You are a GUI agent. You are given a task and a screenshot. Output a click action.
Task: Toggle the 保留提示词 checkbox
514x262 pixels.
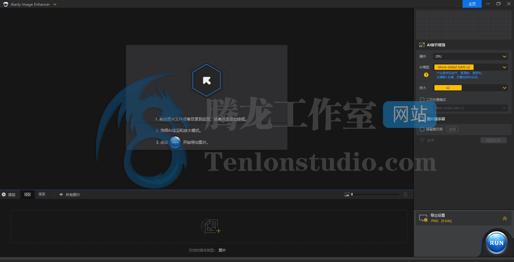coord(422,129)
